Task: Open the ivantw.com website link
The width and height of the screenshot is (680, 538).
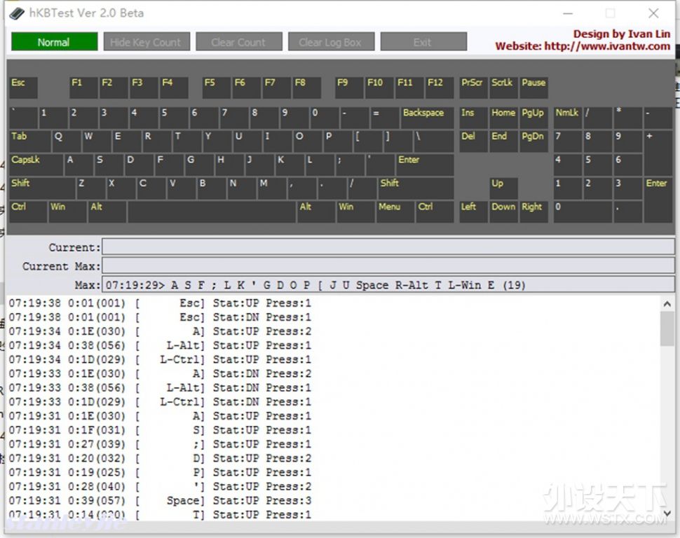Action: pos(583,46)
